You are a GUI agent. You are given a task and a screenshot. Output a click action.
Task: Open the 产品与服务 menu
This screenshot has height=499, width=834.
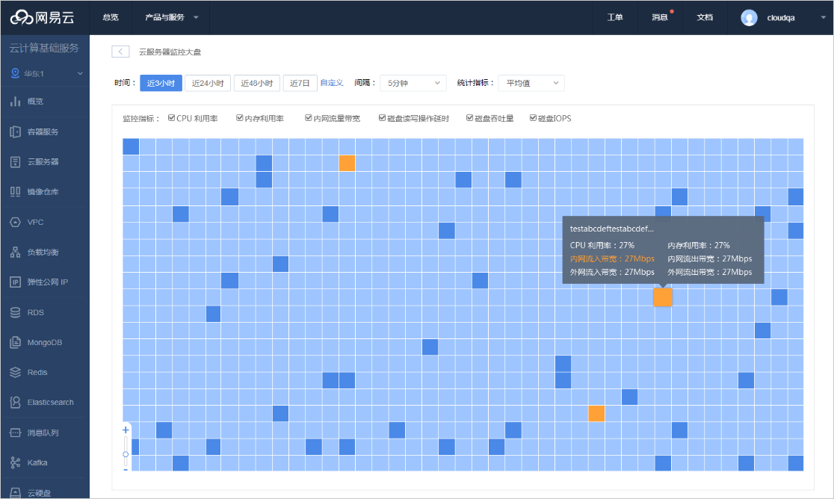[x=171, y=17]
